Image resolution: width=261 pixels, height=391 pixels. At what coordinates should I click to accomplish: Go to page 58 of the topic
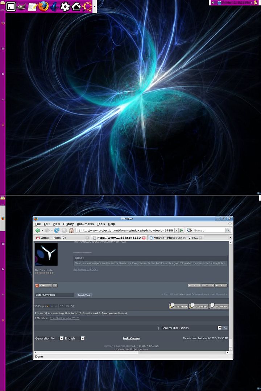pos(67,306)
